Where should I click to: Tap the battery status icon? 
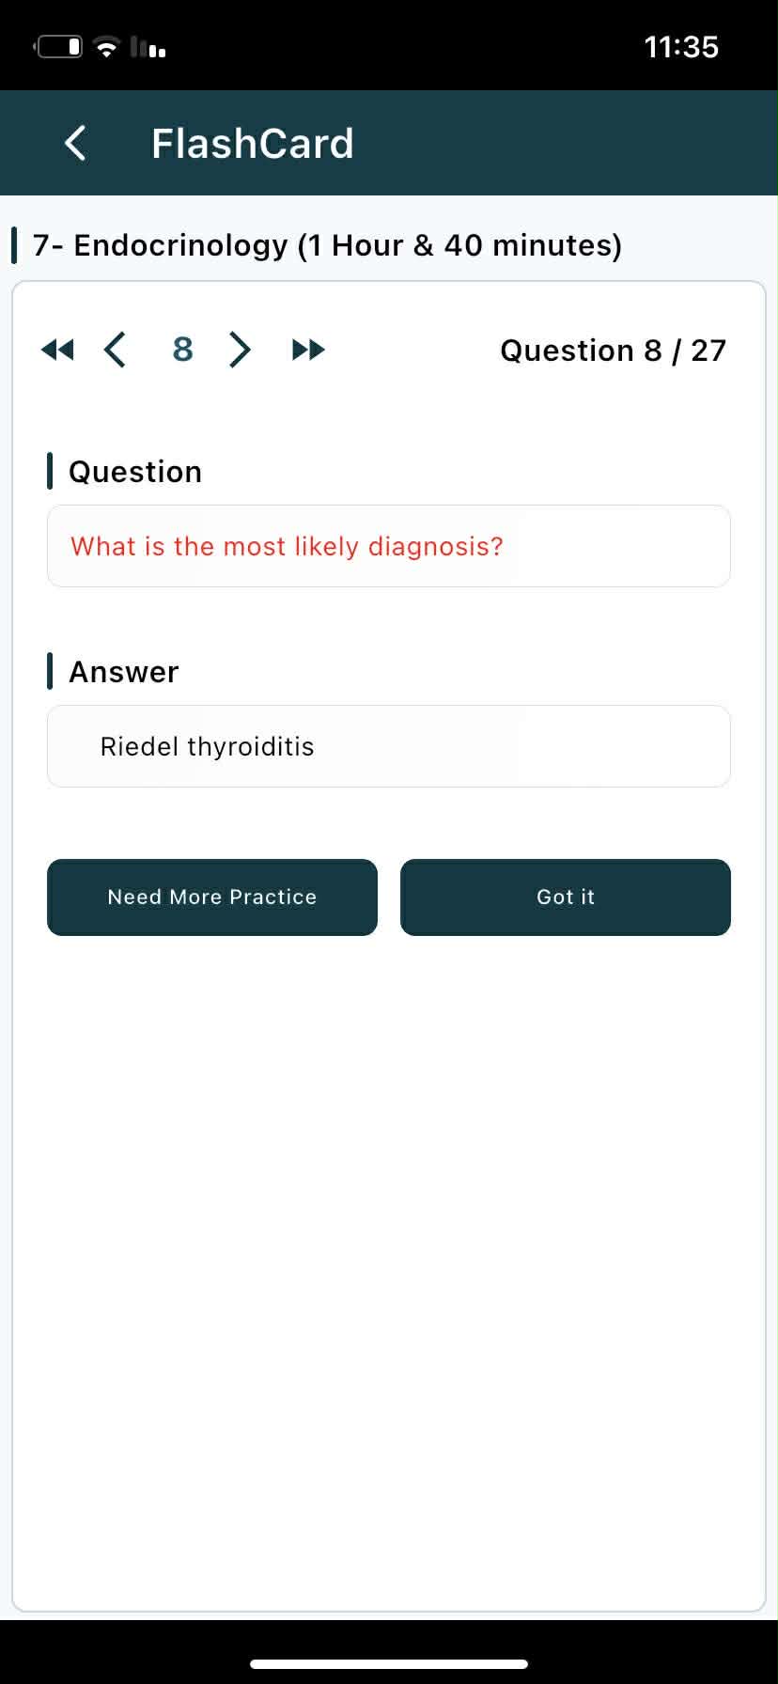58,46
